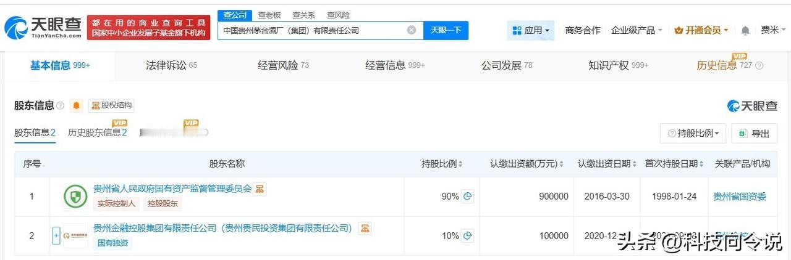Click the green shield logo of 国资委
This screenshot has width=791, height=260.
[75, 197]
